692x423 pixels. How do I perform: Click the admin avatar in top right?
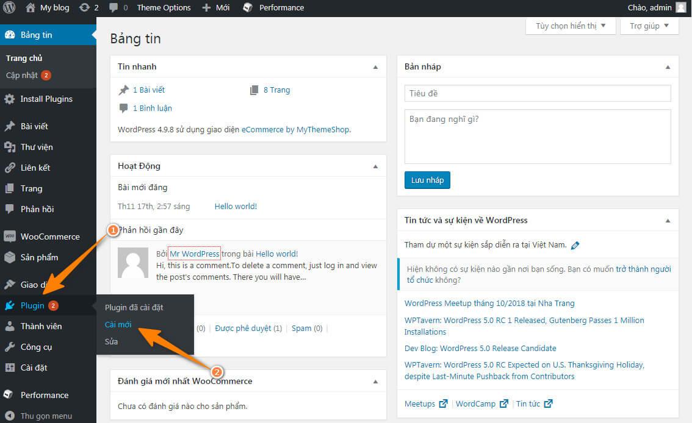click(x=680, y=8)
